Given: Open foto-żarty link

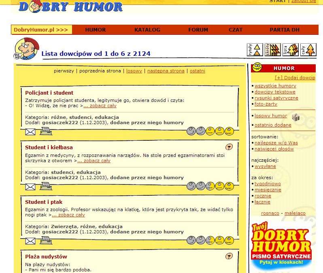Looking at the screenshot, I should pyautogui.click(x=266, y=104).
